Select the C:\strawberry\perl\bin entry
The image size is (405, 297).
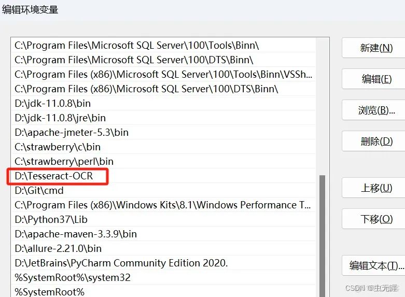tap(163, 161)
